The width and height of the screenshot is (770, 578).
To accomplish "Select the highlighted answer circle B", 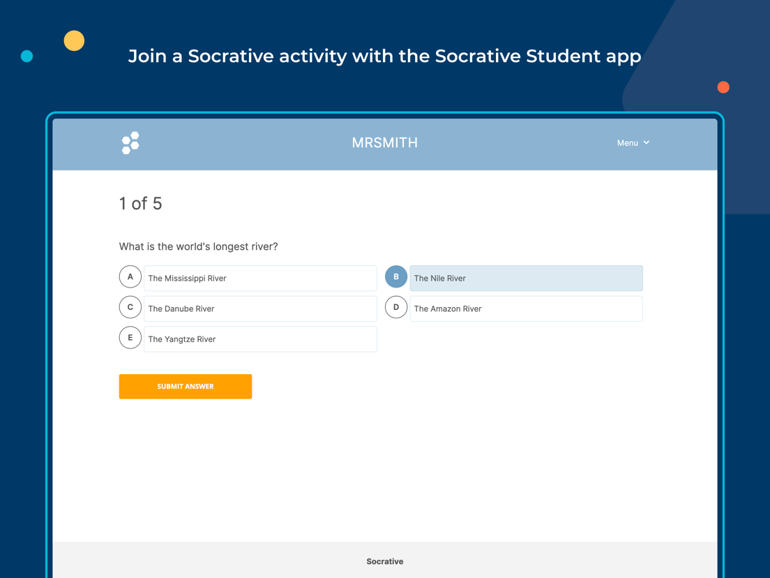I will [395, 276].
